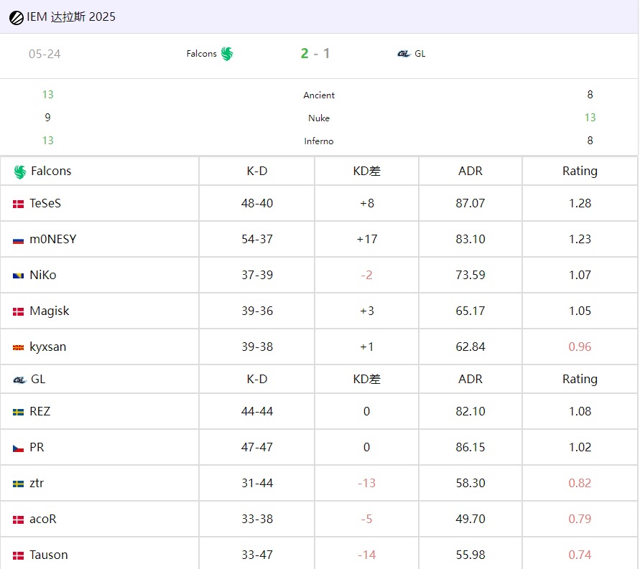Select the Magisk player name

[50, 311]
